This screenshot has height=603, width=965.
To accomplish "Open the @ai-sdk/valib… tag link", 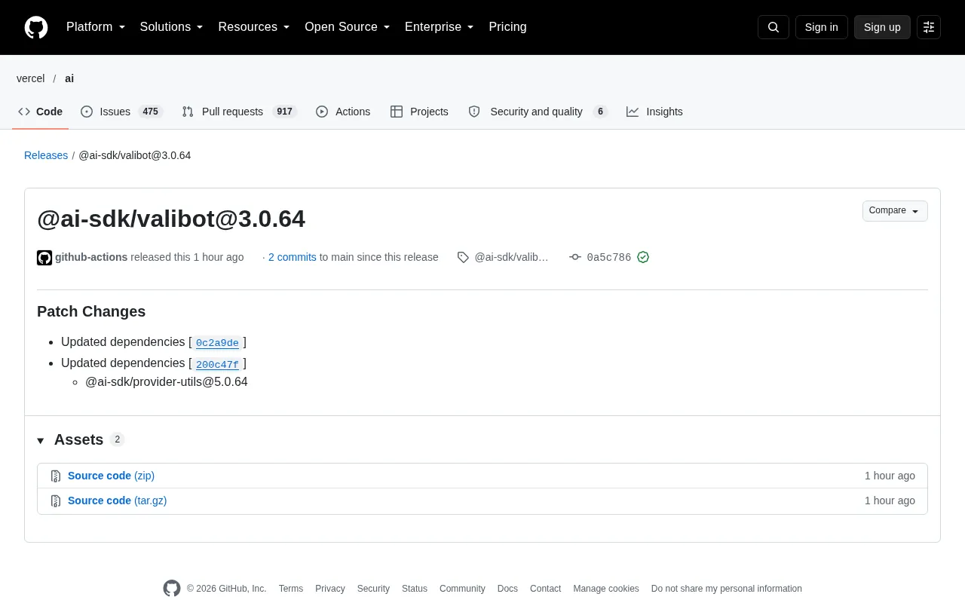I will tap(511, 257).
